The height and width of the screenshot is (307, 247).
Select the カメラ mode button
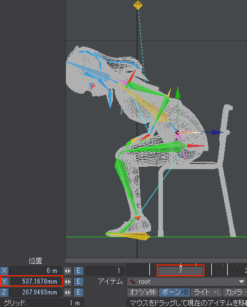click(x=235, y=292)
